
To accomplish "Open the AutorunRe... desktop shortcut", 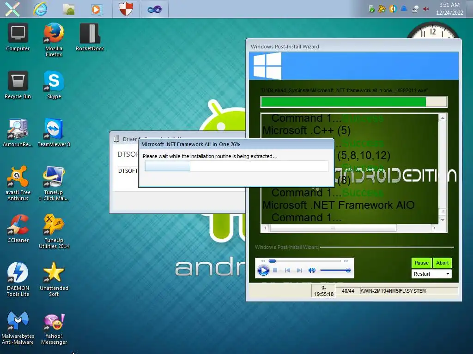I will point(18,133).
